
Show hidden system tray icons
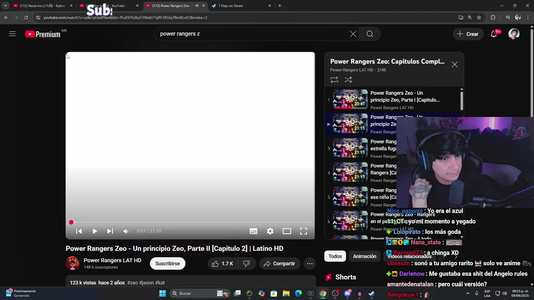tap(467, 294)
